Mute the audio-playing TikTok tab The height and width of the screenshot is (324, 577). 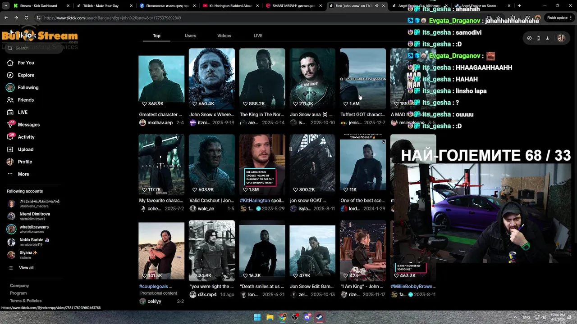pyautogui.click(x=376, y=6)
